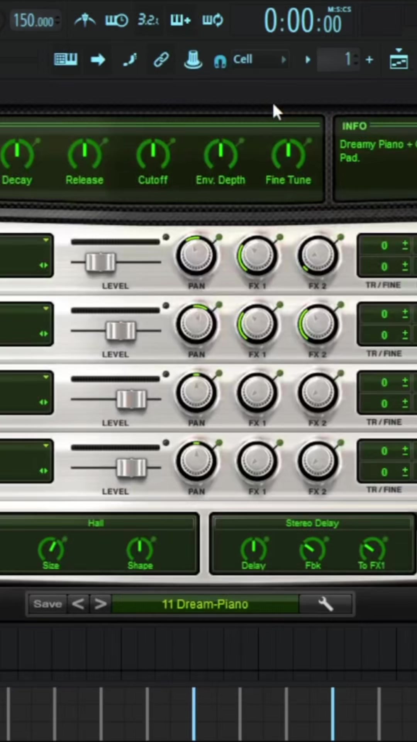The width and height of the screenshot is (417, 742).
Task: Open first layer sample dropdown arrow
Action: point(46,240)
